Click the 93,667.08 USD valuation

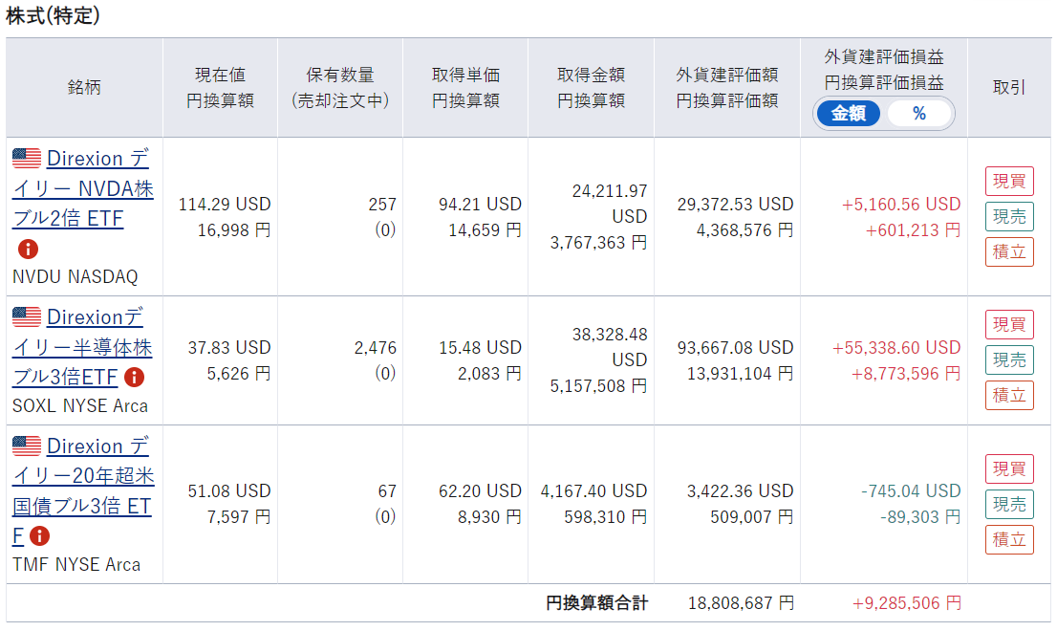point(736,348)
